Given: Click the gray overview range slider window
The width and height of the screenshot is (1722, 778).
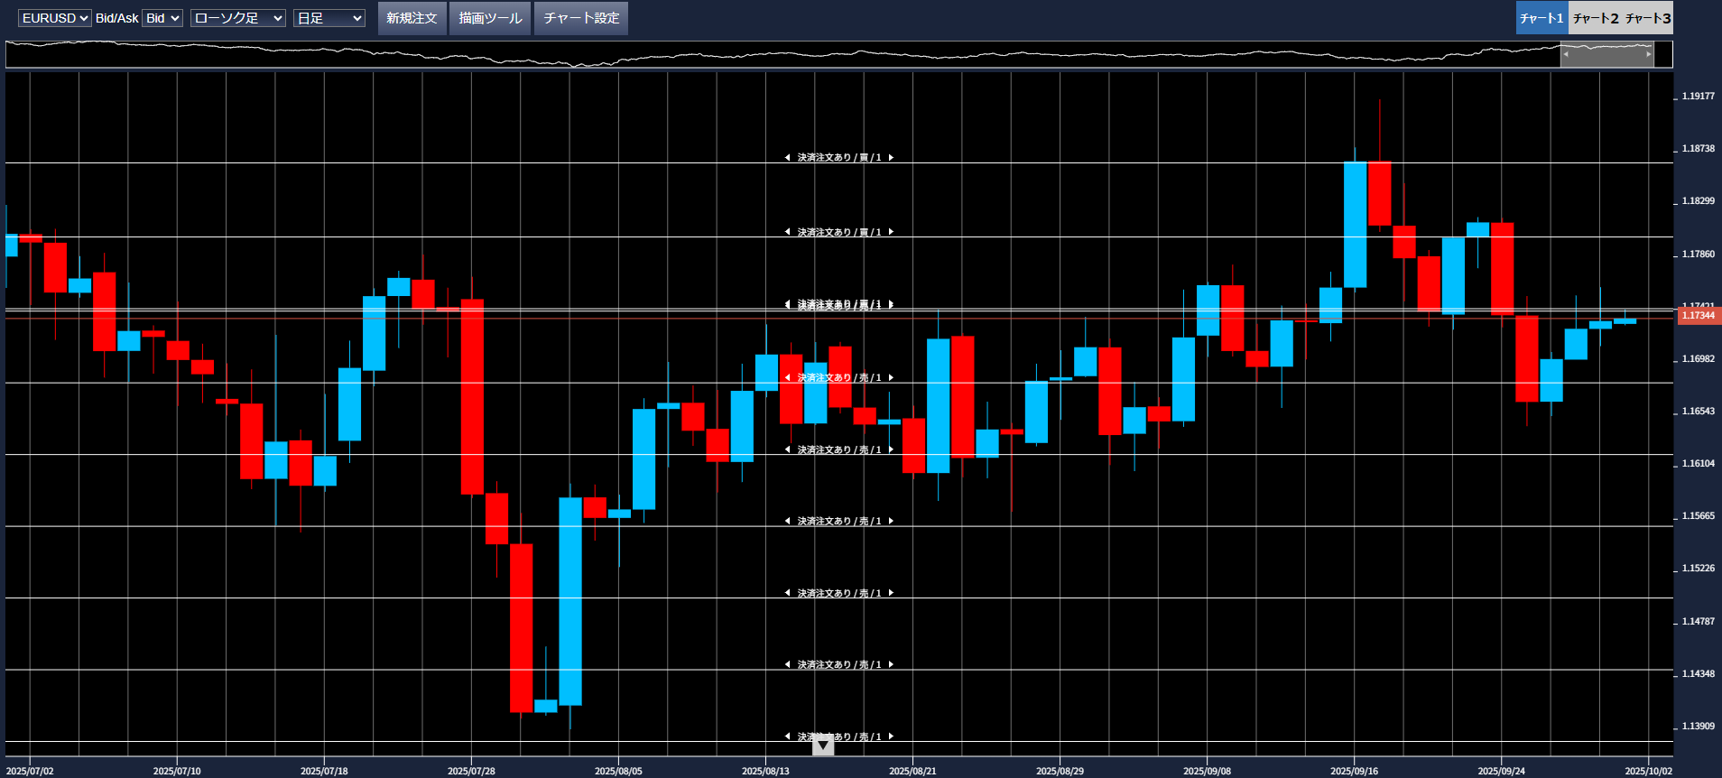Looking at the screenshot, I should coord(1606,54).
